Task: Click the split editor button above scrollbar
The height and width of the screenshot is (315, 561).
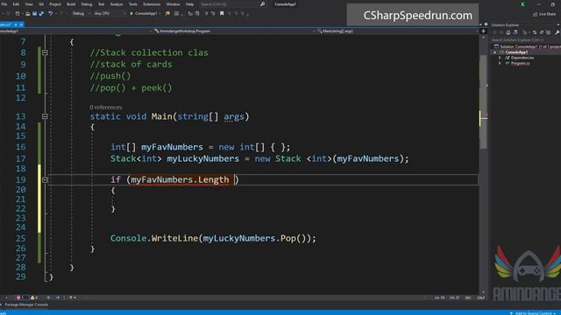Action: pyautogui.click(x=483, y=31)
